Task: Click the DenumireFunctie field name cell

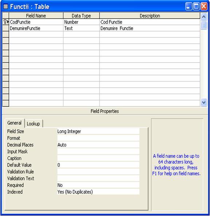Action: click(36, 28)
